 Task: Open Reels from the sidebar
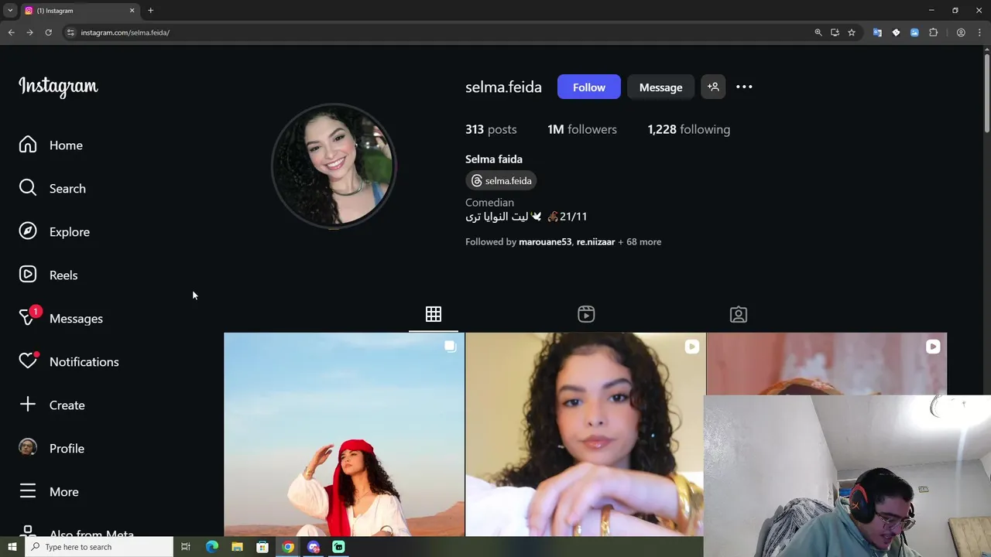click(48, 275)
